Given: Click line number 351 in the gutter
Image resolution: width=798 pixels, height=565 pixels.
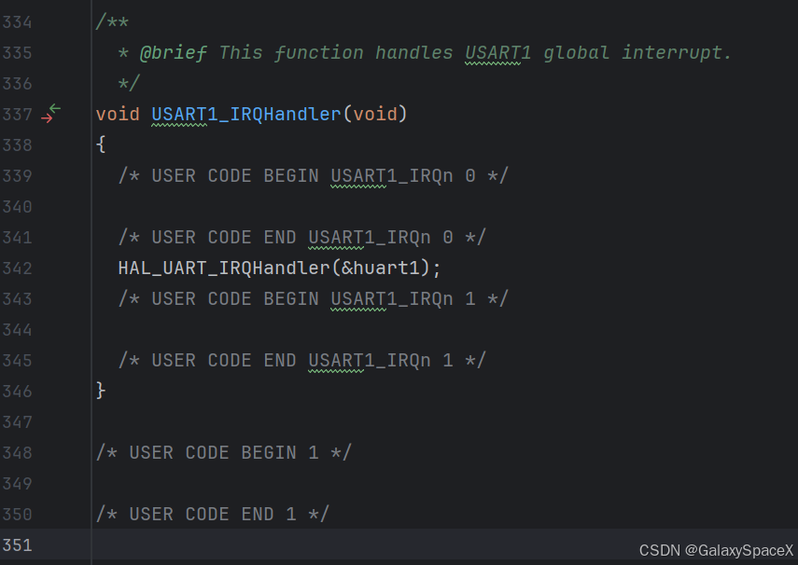Looking at the screenshot, I should coord(18,545).
